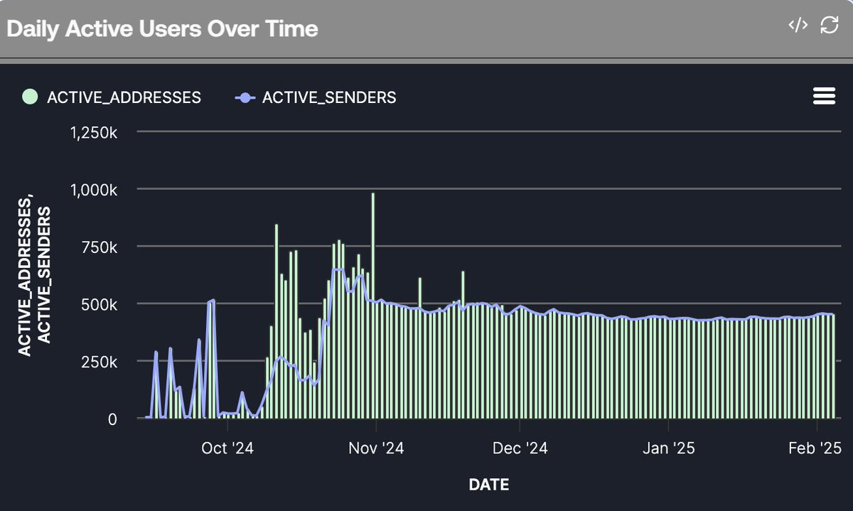Click the Feb '25 x-axis label
The image size is (853, 511).
[815, 448]
